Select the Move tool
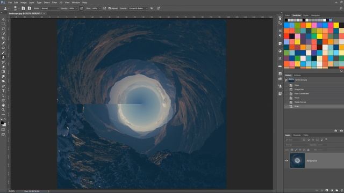Screen dimensions: 344x193 pos(3,19)
